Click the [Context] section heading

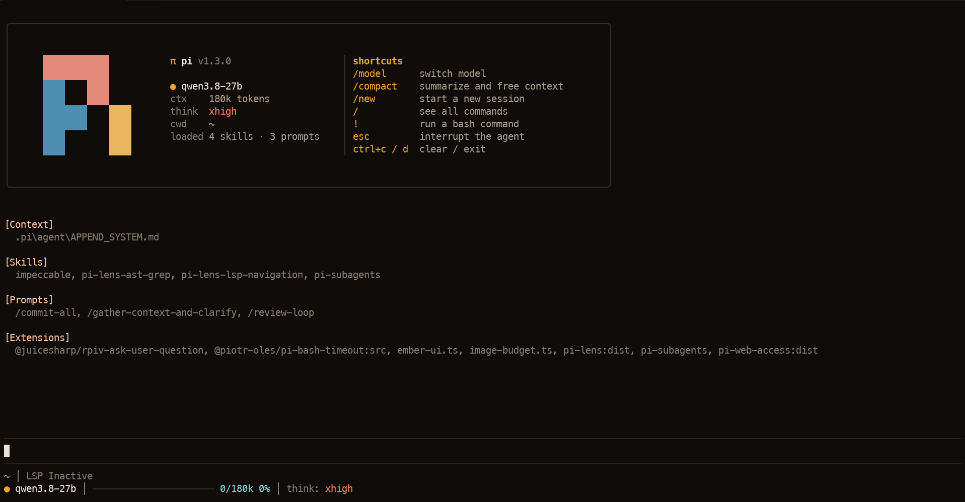[x=29, y=225]
